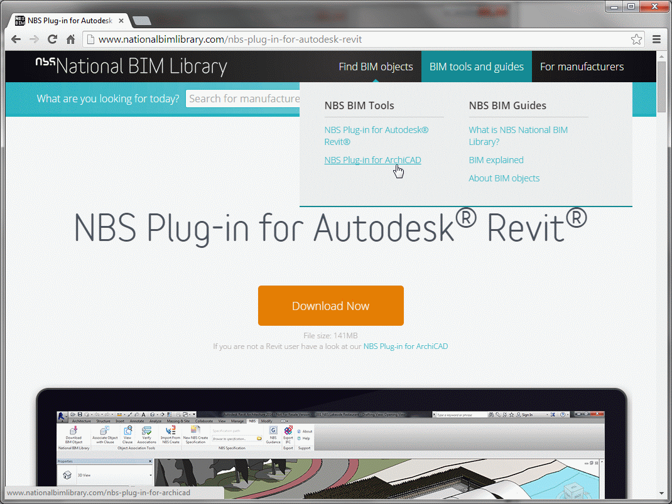Open NBS Plug-in for ArchiCAD in dropdown menu
The width and height of the screenshot is (672, 504).
pos(372,160)
